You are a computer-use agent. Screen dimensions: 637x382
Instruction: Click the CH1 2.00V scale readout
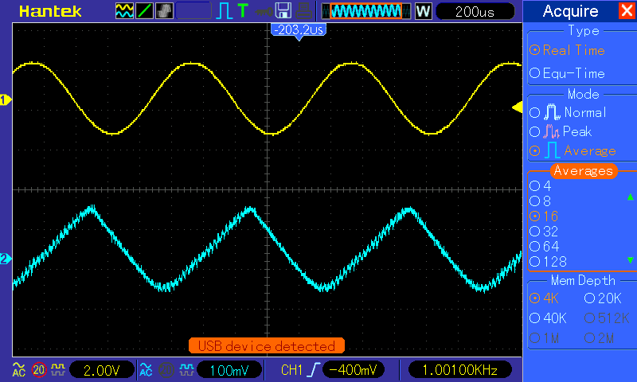coord(102,370)
